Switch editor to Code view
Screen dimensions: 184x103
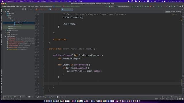(168, 12)
